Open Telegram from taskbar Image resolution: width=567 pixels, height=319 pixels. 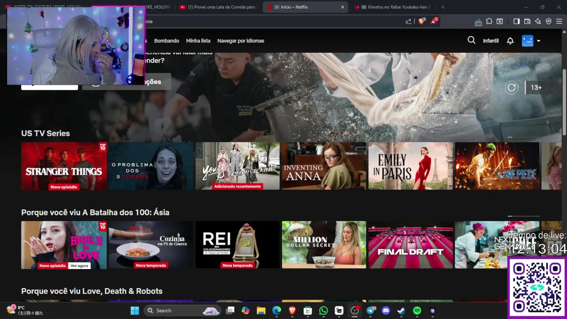[370, 311]
